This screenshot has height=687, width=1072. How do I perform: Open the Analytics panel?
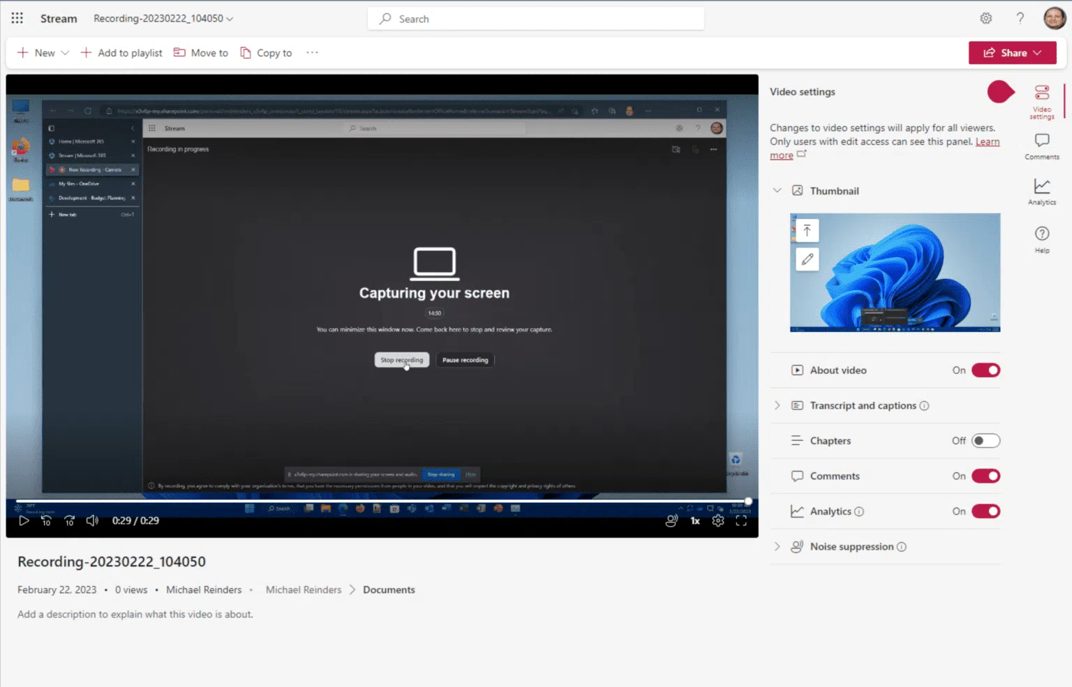1041,190
